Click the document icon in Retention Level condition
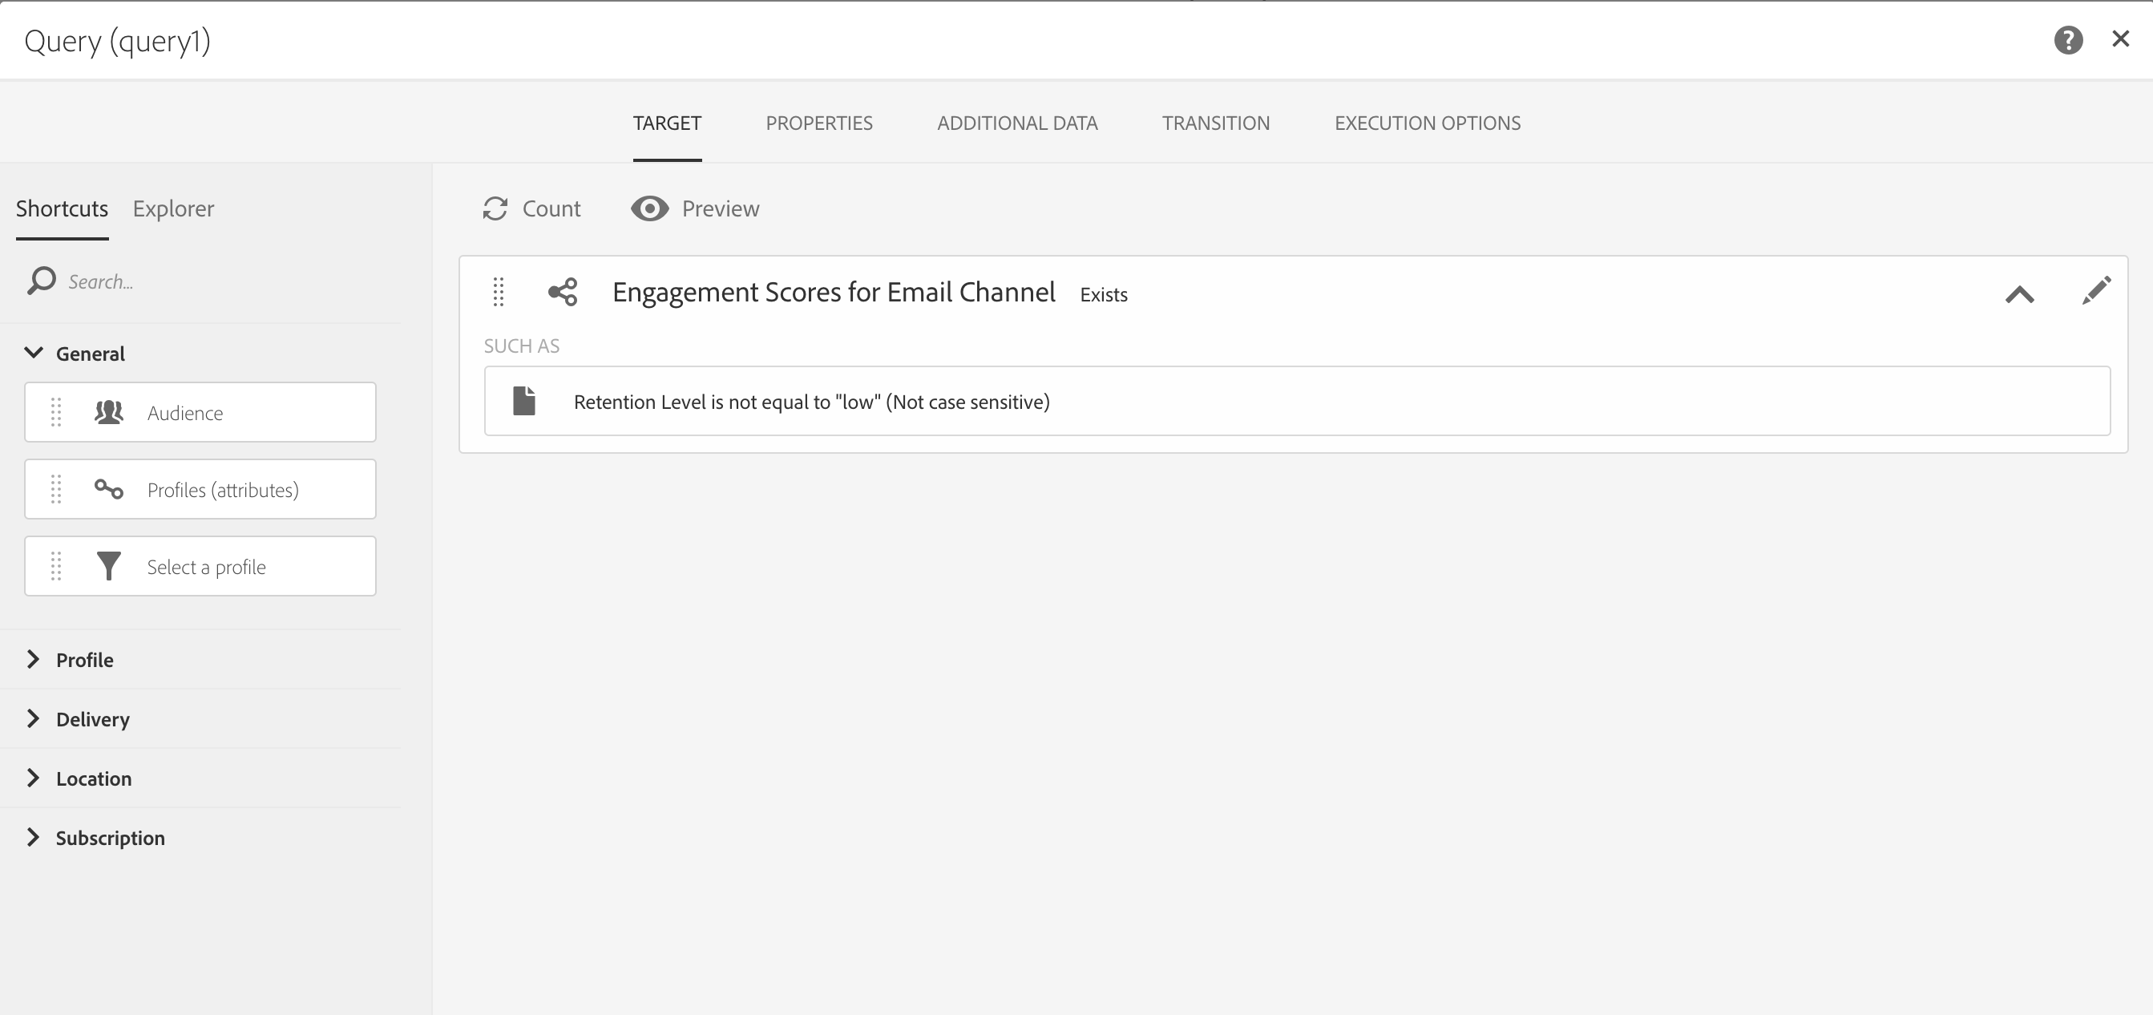This screenshot has width=2153, height=1015. click(524, 401)
